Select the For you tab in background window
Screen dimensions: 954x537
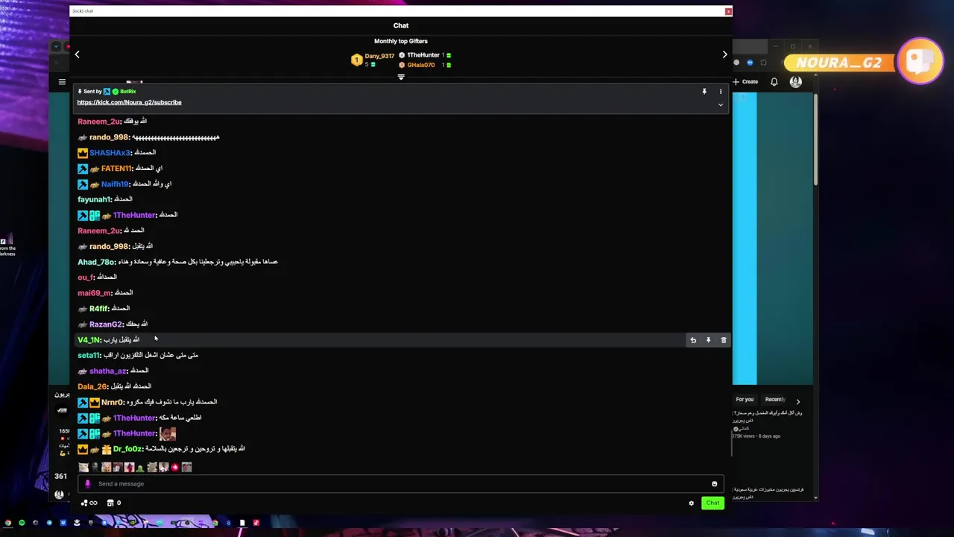tap(745, 400)
